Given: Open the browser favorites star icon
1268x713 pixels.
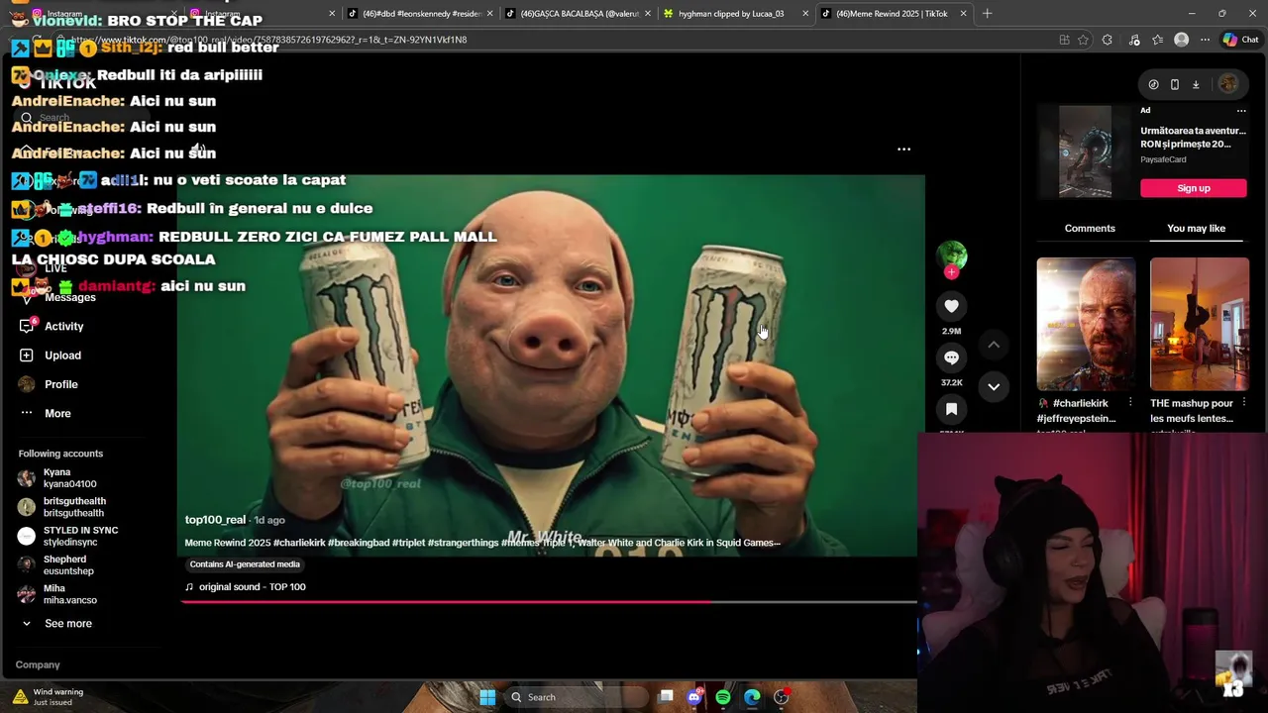Looking at the screenshot, I should 1157,40.
